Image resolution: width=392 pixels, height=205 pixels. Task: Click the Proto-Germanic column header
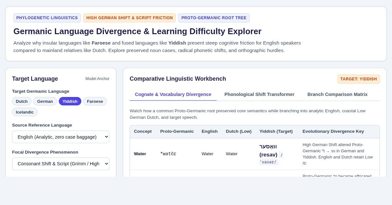pyautogui.click(x=177, y=131)
